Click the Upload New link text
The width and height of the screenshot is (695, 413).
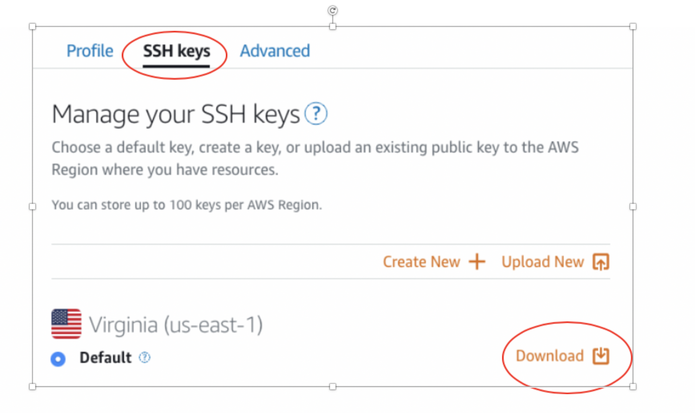tap(543, 262)
